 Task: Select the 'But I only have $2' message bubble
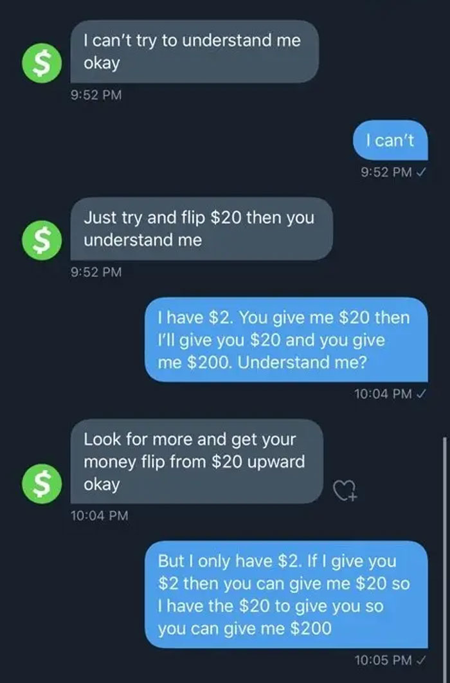point(286,595)
